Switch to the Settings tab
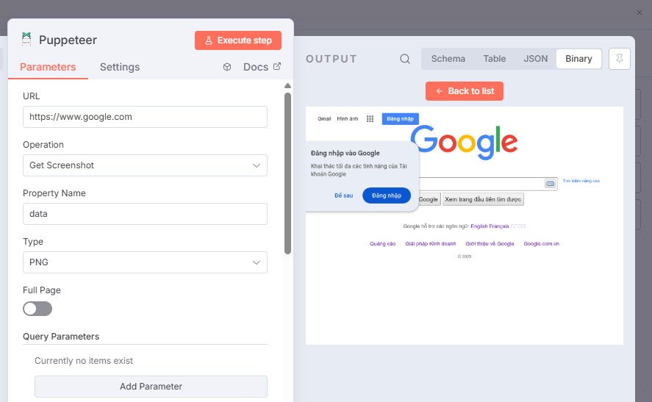 pyautogui.click(x=120, y=67)
